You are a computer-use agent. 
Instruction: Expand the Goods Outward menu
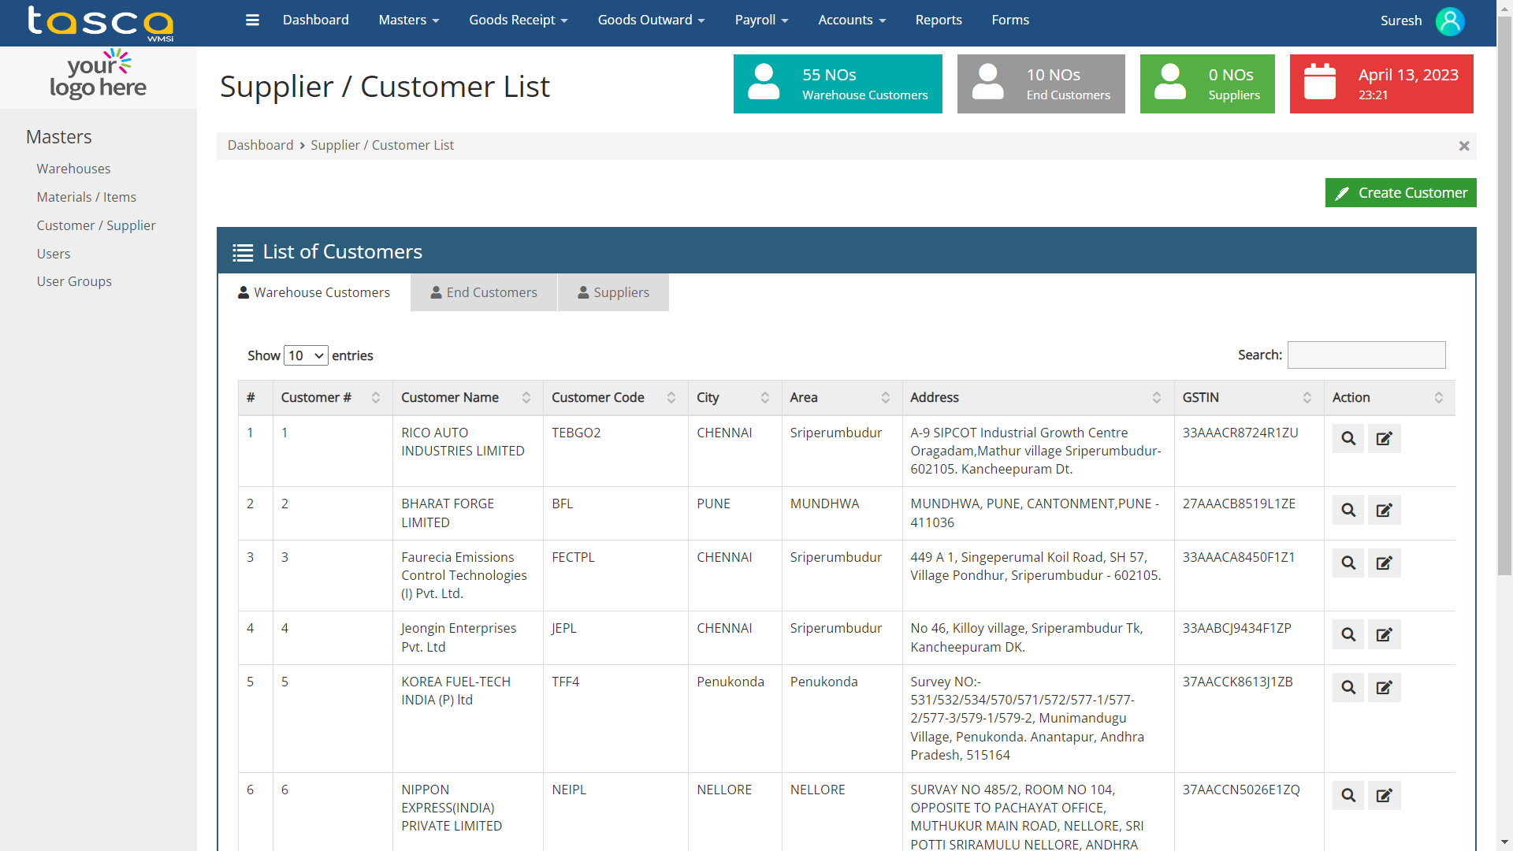point(652,20)
